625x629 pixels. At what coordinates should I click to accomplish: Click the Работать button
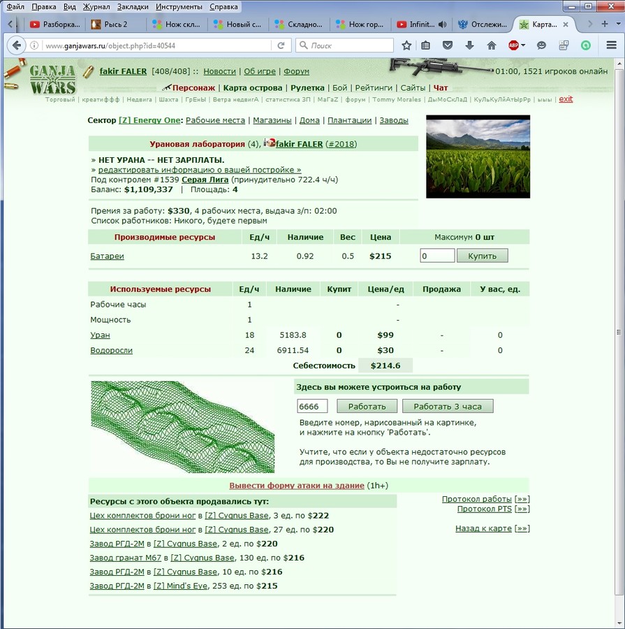point(367,406)
